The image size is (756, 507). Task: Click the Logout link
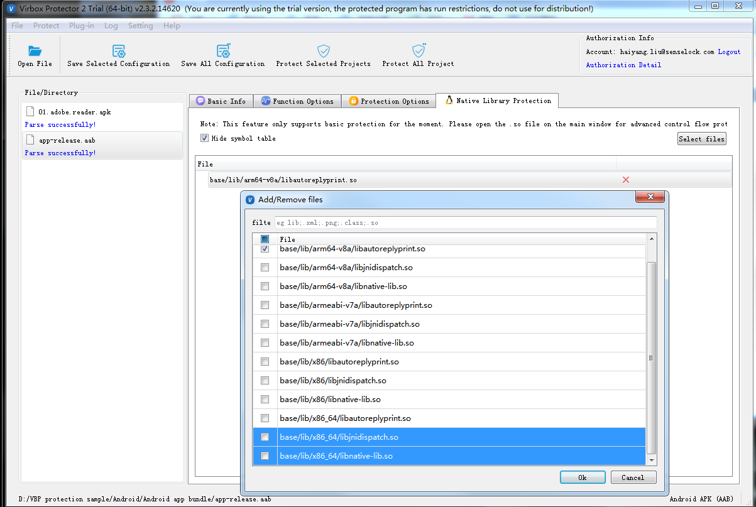[730, 52]
